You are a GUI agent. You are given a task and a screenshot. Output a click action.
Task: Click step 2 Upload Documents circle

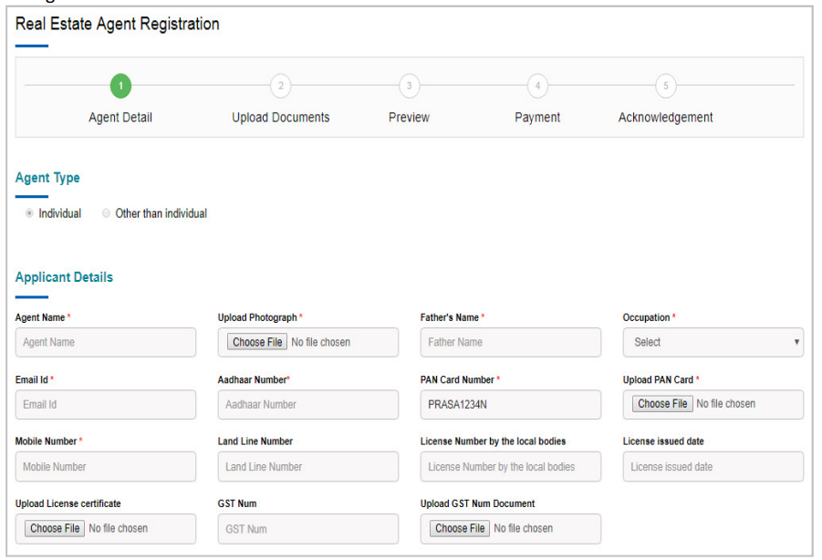(281, 87)
